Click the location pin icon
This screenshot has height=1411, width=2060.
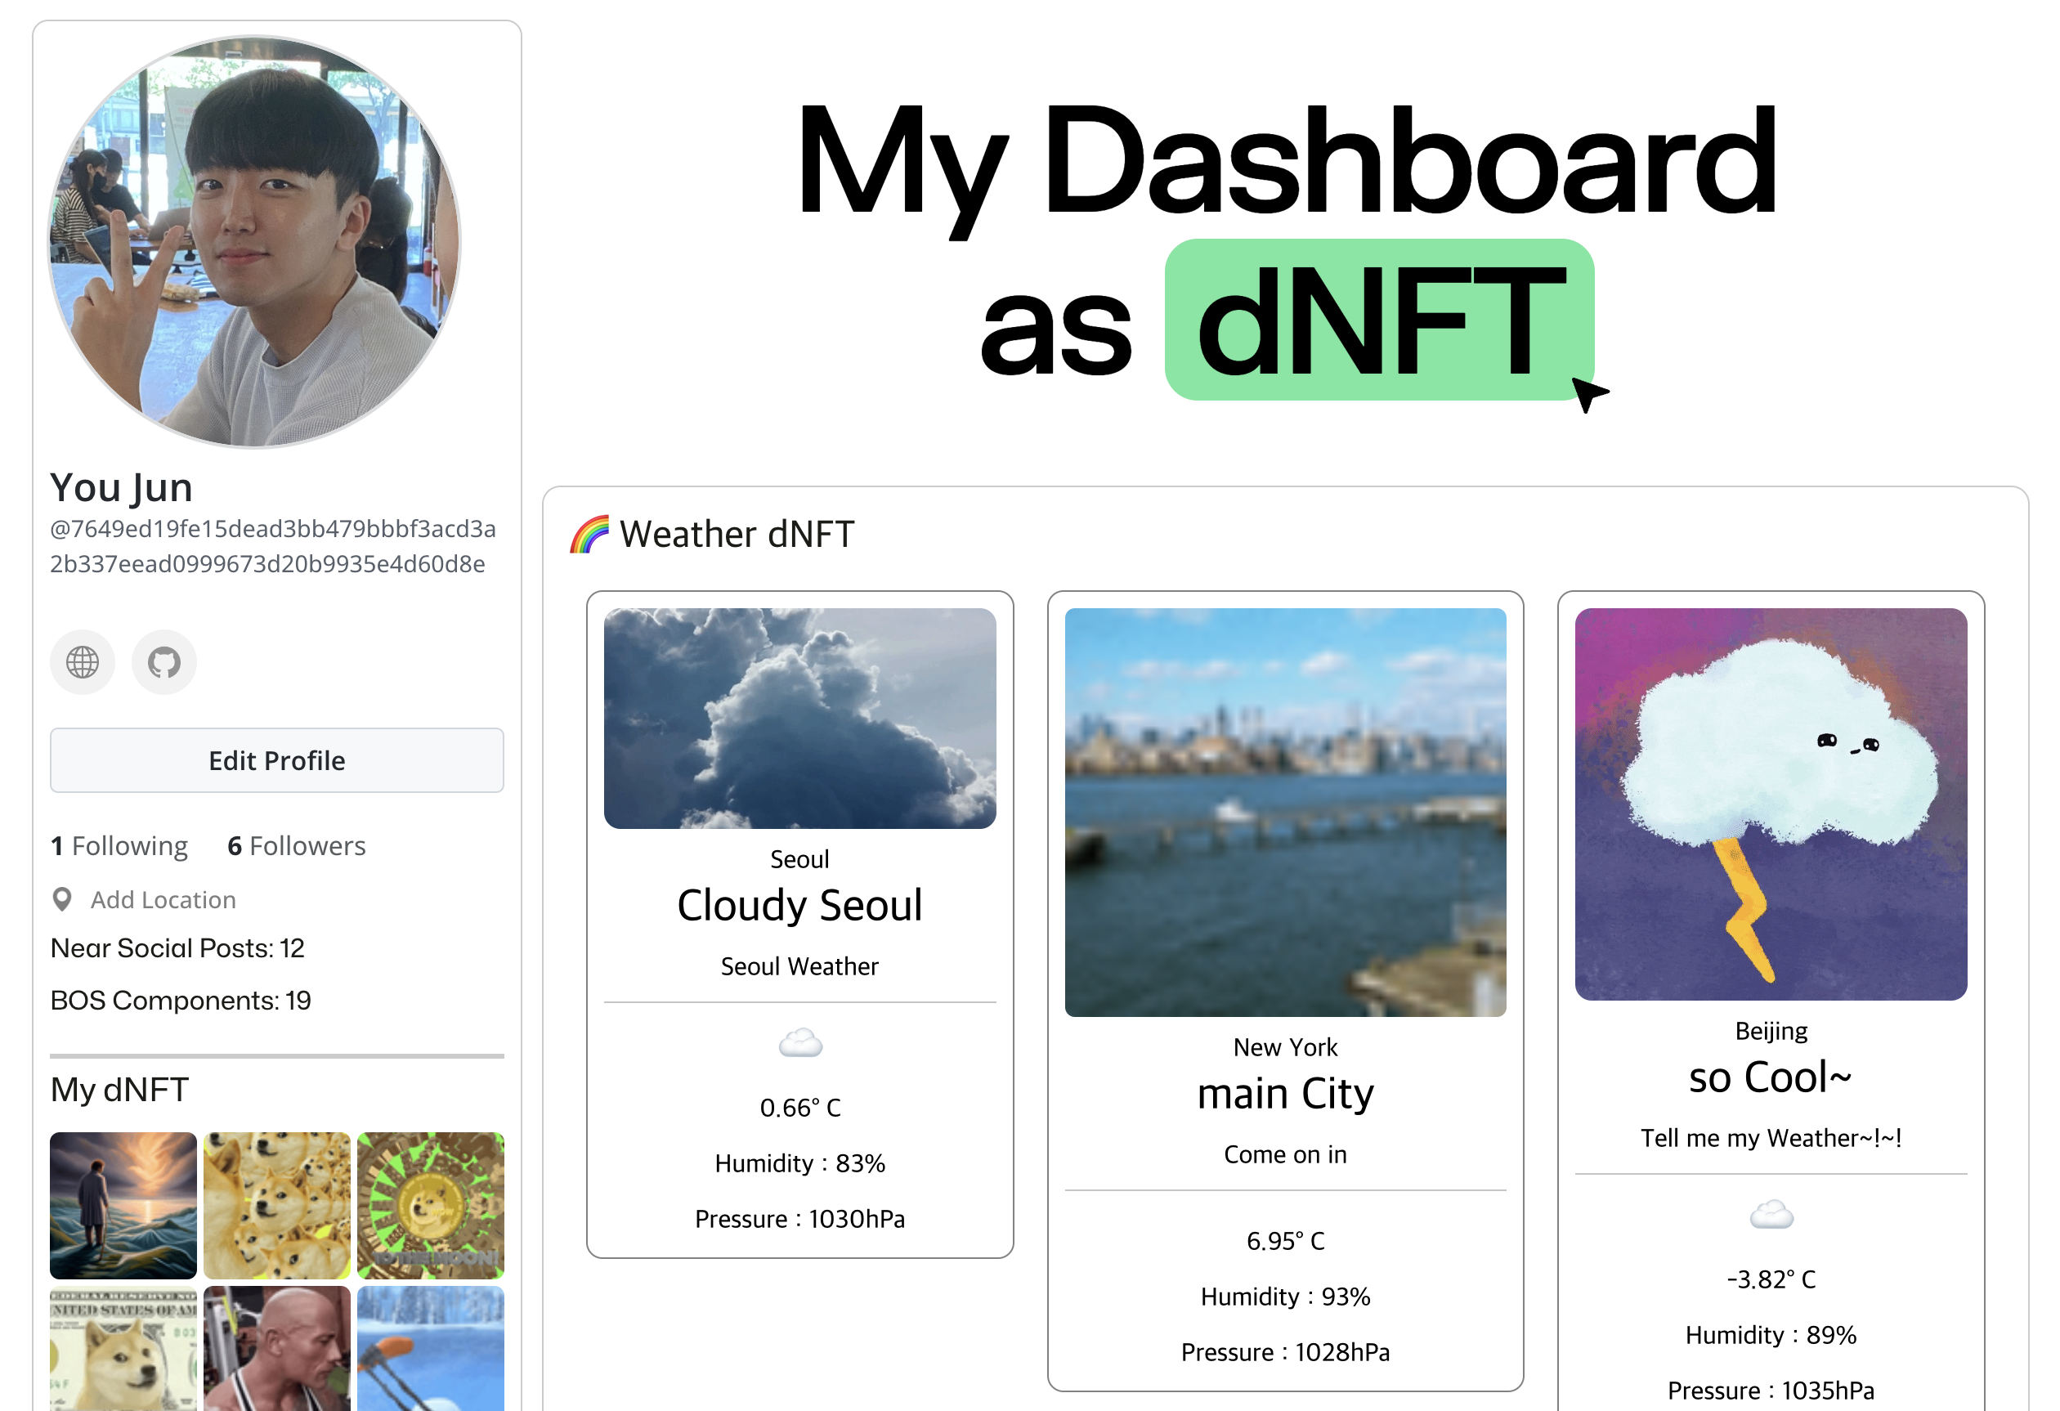click(62, 899)
